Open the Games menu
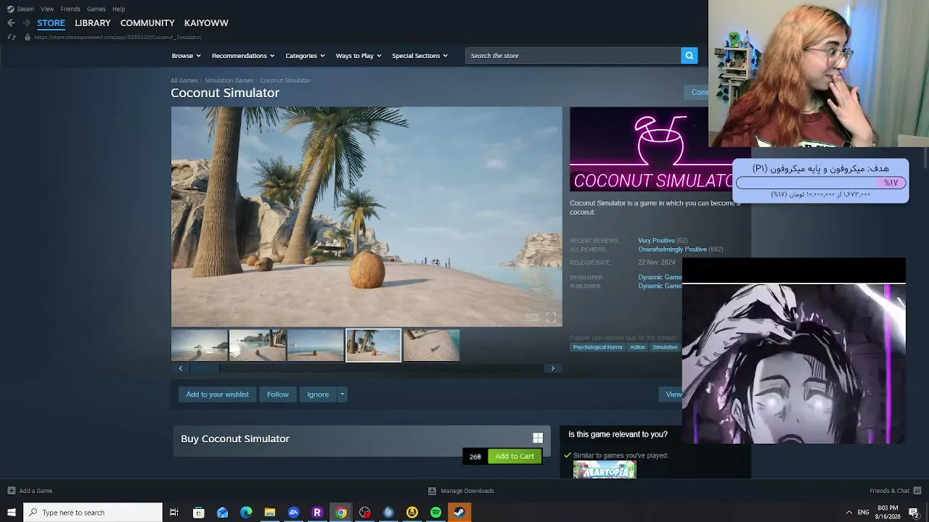 (x=96, y=9)
